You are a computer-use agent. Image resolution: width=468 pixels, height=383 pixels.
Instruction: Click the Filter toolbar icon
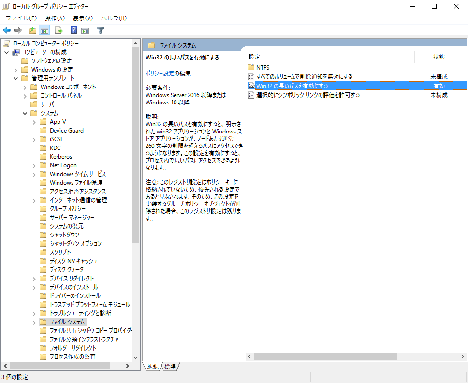click(x=100, y=30)
